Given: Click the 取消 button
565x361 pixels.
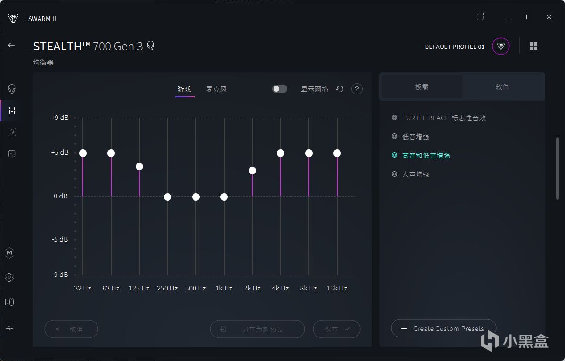Looking at the screenshot, I should [x=71, y=329].
